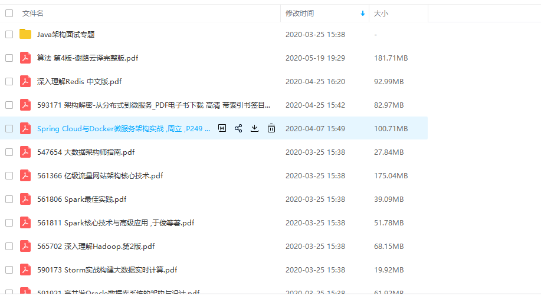
Task: Check the 深入理解Redis 中文版 checkbox
Action: point(9,82)
